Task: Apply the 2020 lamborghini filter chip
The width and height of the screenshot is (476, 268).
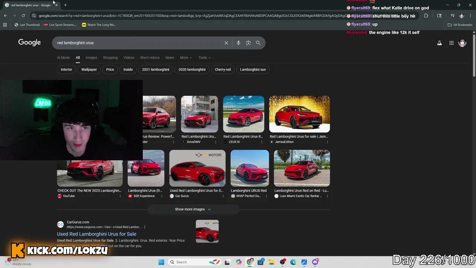Action: [x=192, y=70]
